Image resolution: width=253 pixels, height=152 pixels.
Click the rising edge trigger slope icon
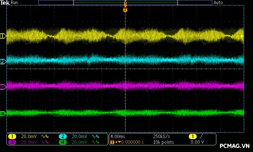(x=201, y=136)
